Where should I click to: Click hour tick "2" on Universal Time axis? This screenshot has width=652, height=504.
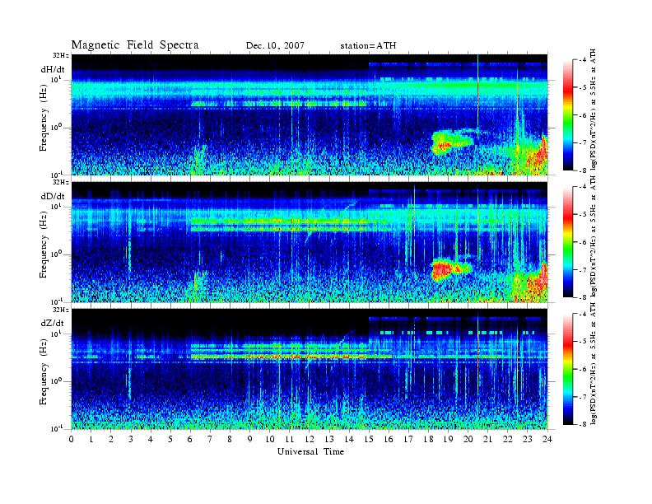click(x=111, y=439)
